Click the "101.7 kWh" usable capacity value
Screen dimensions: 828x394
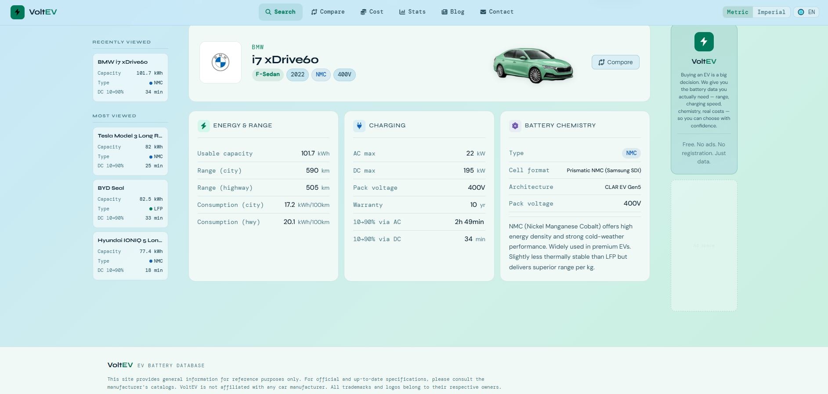coord(315,153)
